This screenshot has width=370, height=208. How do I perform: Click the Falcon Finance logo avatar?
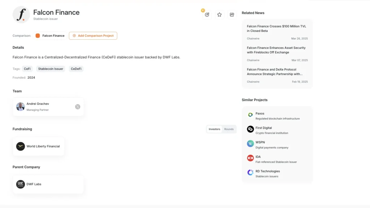pyautogui.click(x=21, y=14)
